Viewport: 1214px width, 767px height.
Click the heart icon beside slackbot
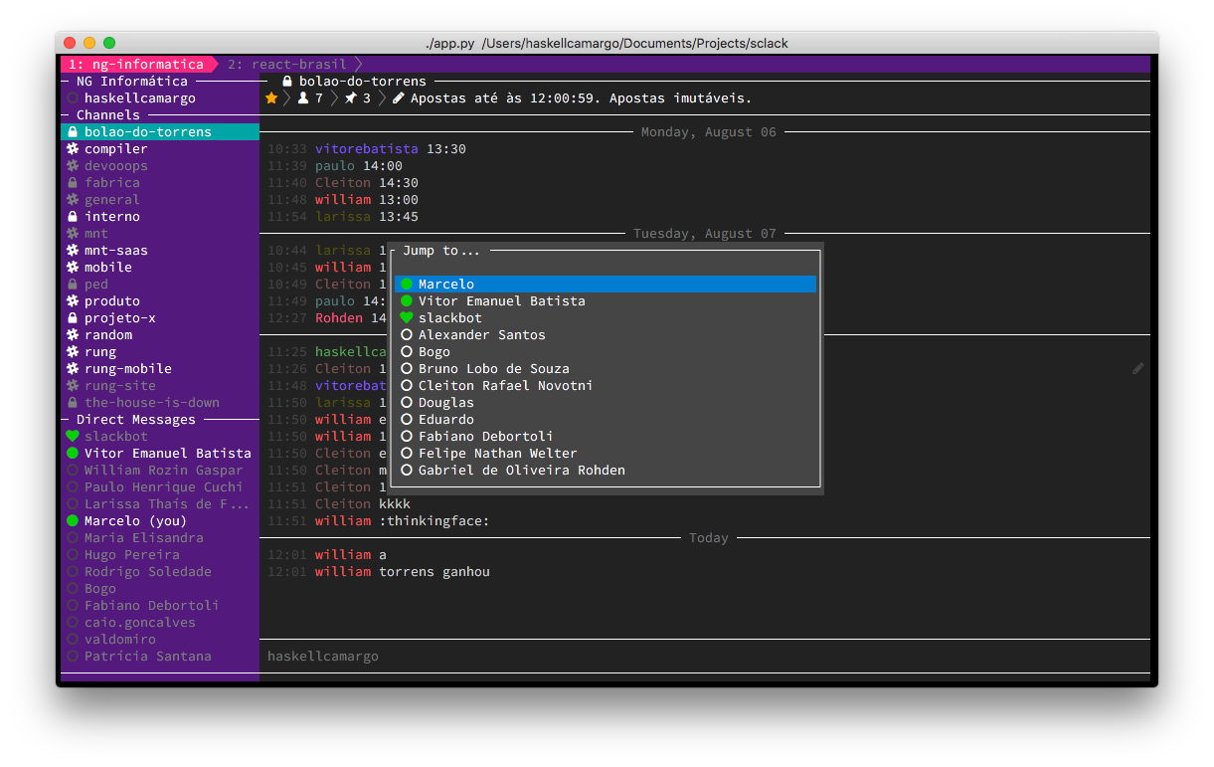(x=71, y=436)
